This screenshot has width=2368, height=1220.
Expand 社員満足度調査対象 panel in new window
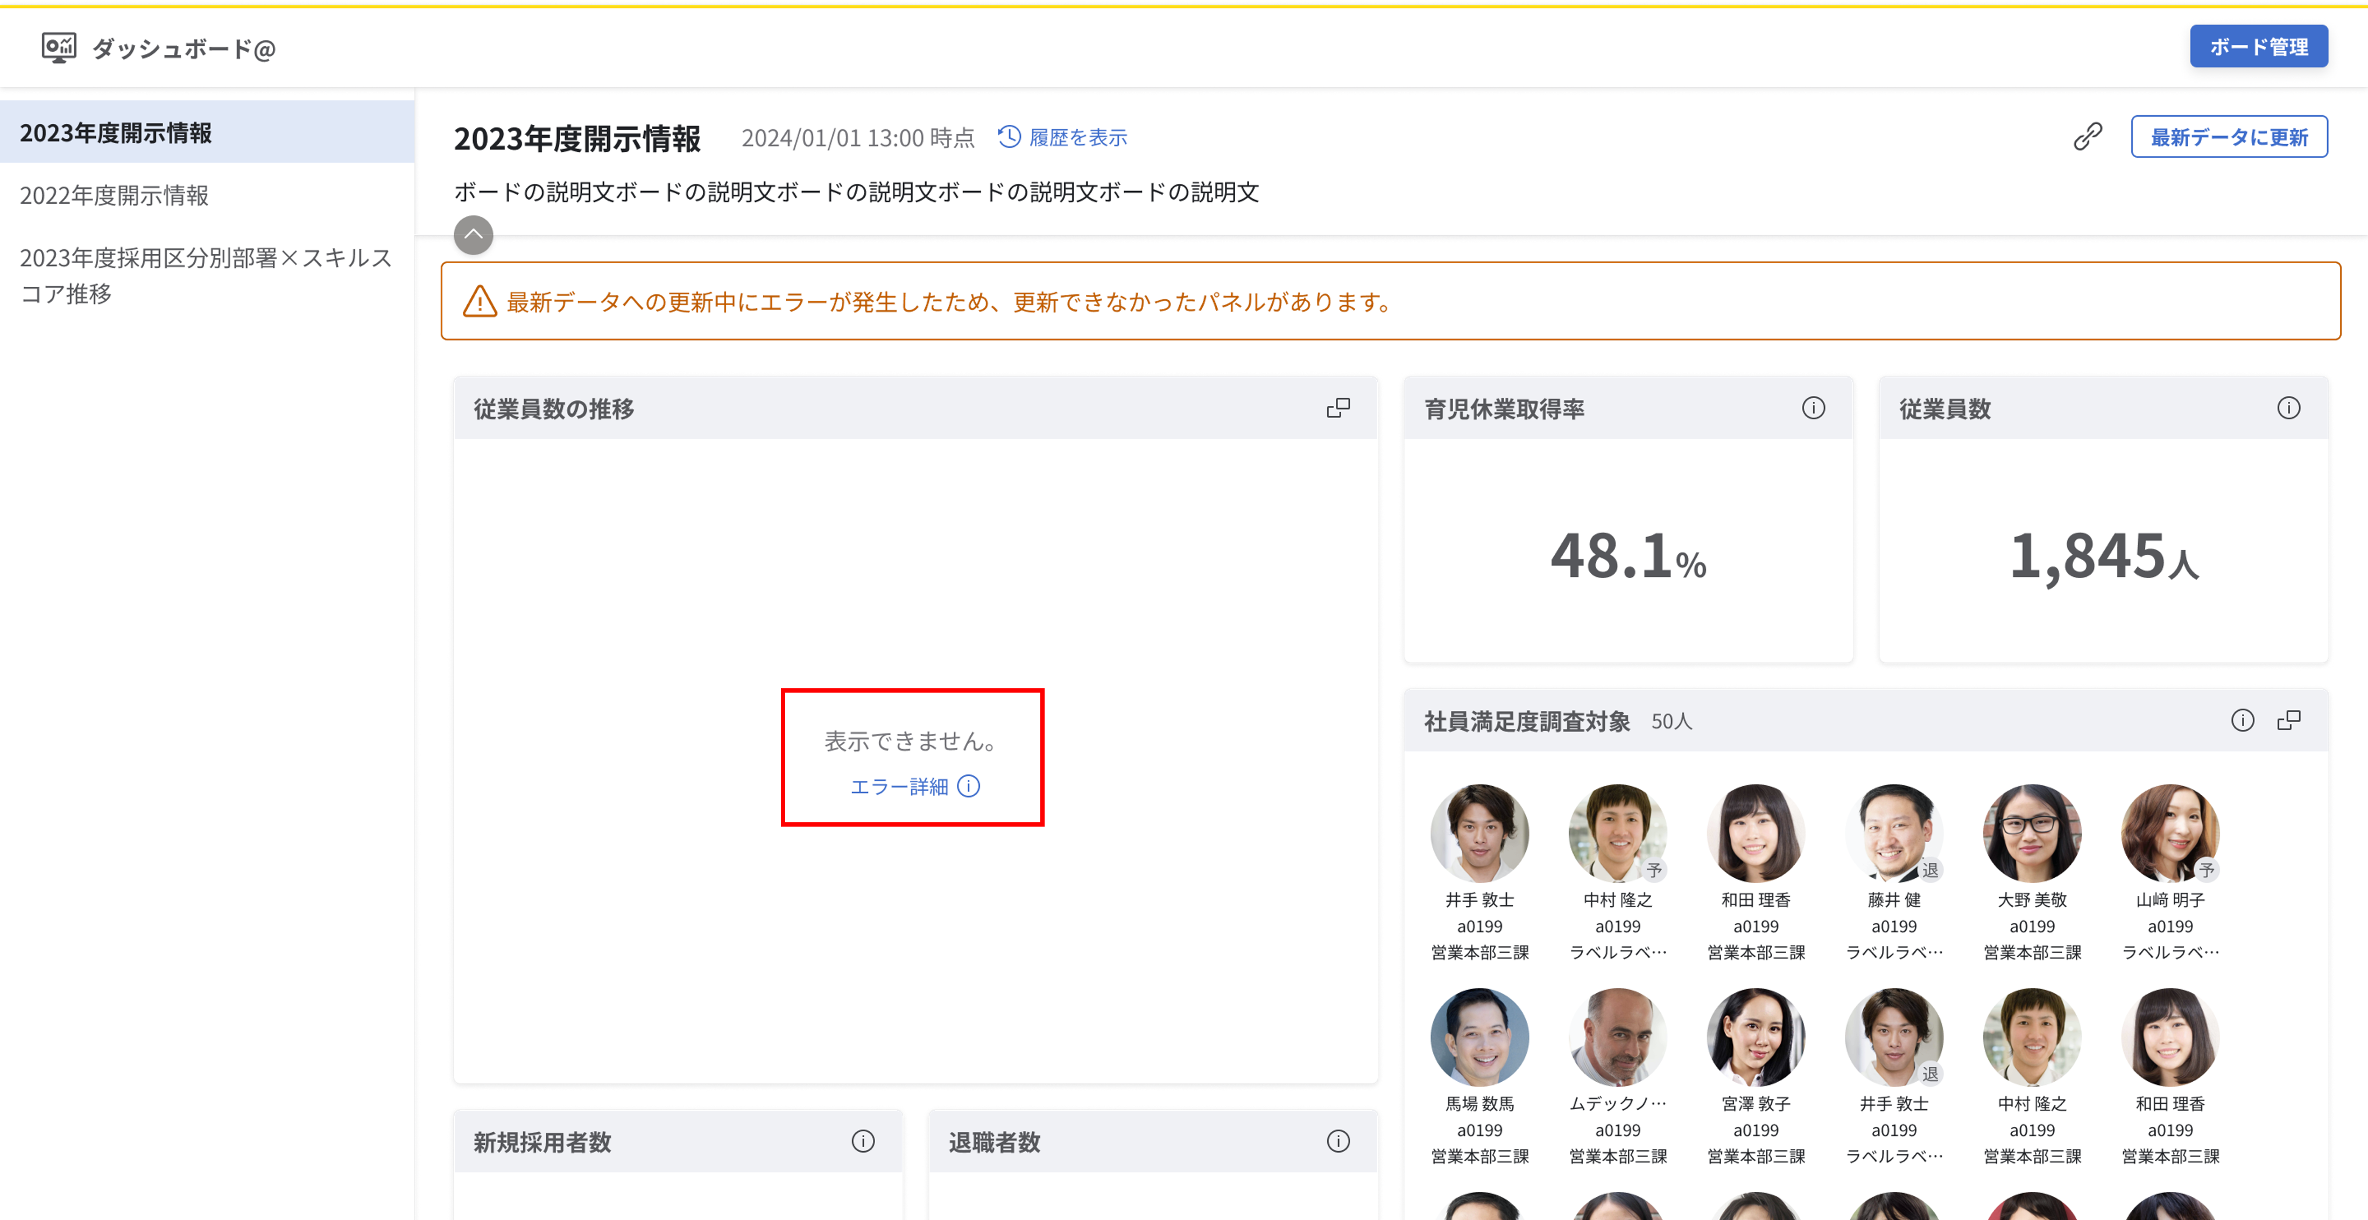pyautogui.click(x=2289, y=720)
